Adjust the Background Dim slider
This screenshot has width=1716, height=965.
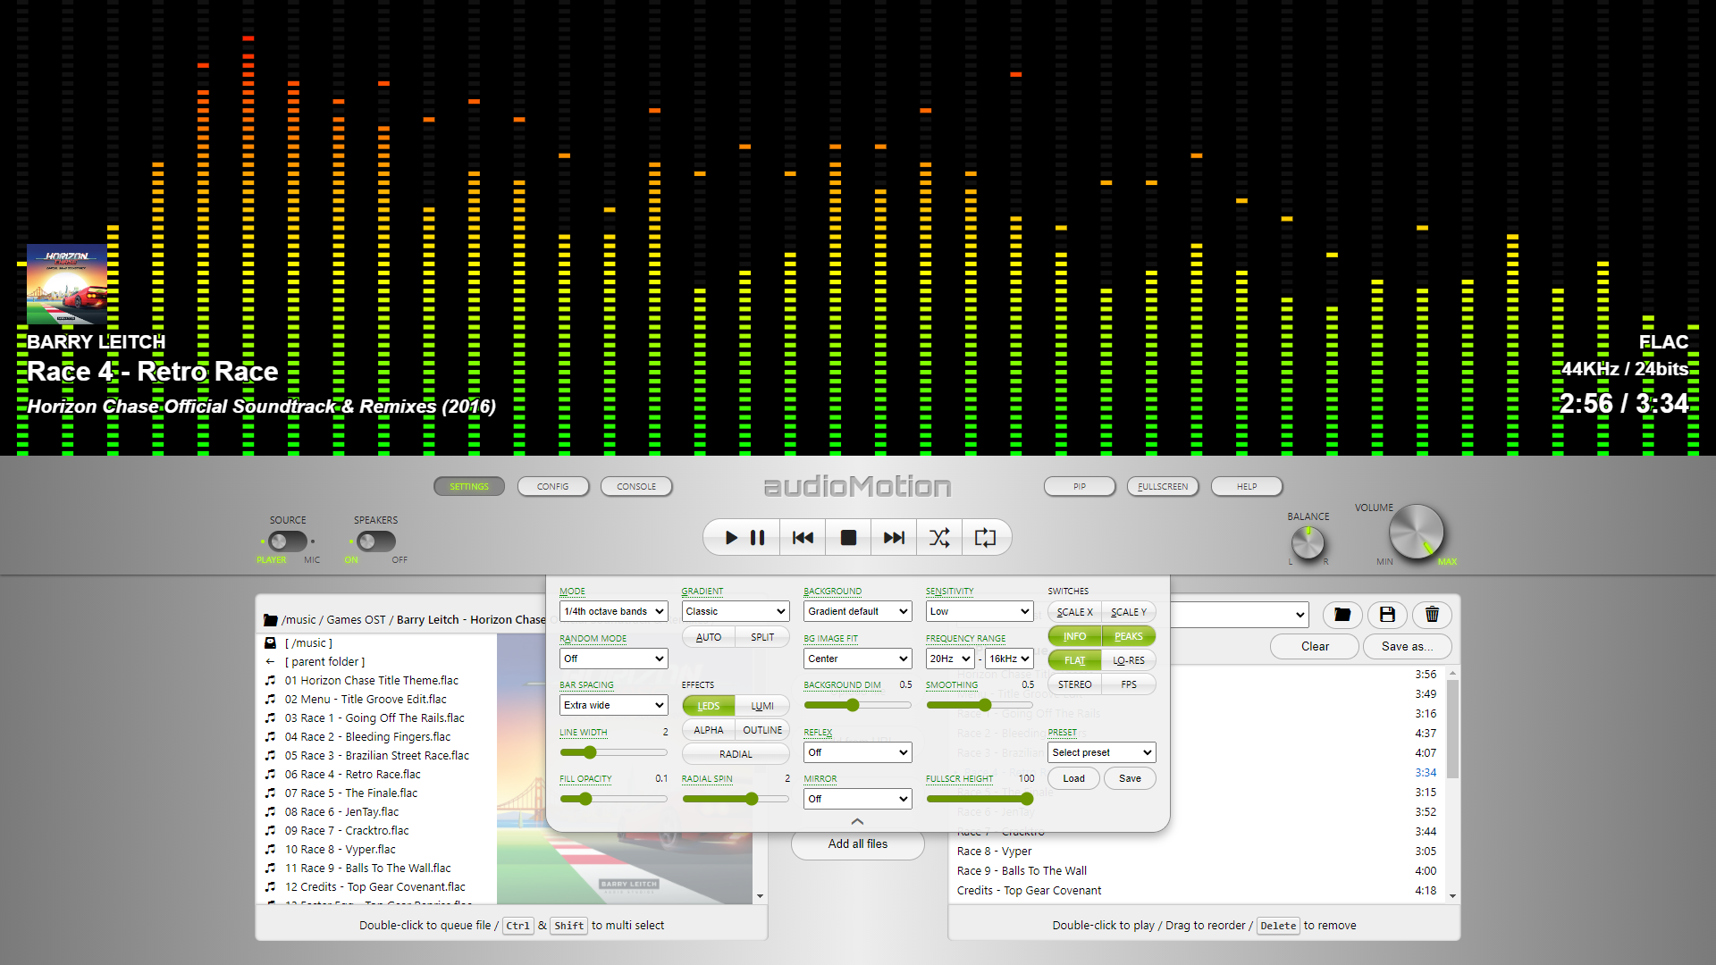[853, 705]
